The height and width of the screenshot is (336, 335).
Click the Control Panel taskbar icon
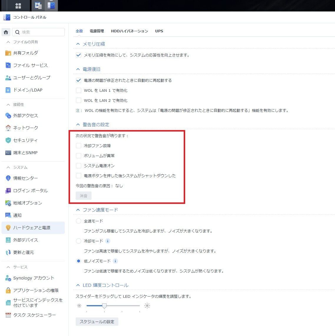point(51,6)
